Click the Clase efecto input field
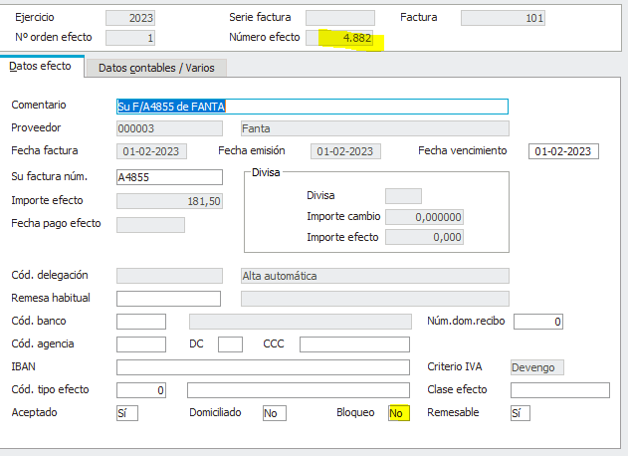Screen dimensions: 628x456 coord(560,390)
